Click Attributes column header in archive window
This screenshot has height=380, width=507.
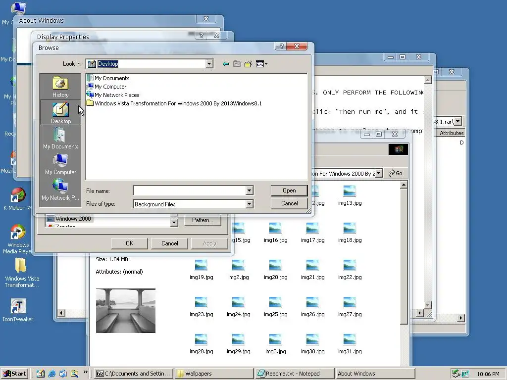[452, 133]
